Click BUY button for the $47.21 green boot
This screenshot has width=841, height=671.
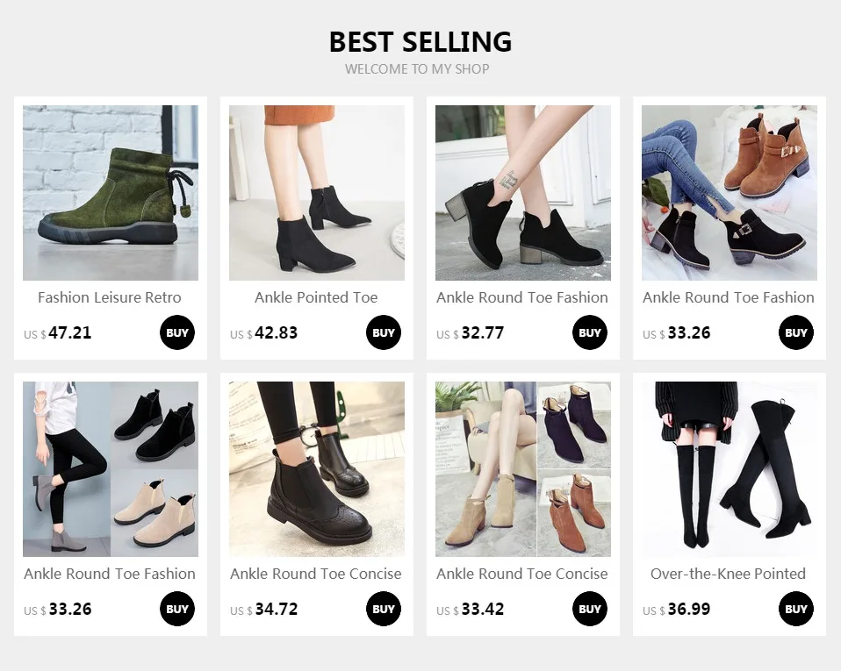point(177,332)
